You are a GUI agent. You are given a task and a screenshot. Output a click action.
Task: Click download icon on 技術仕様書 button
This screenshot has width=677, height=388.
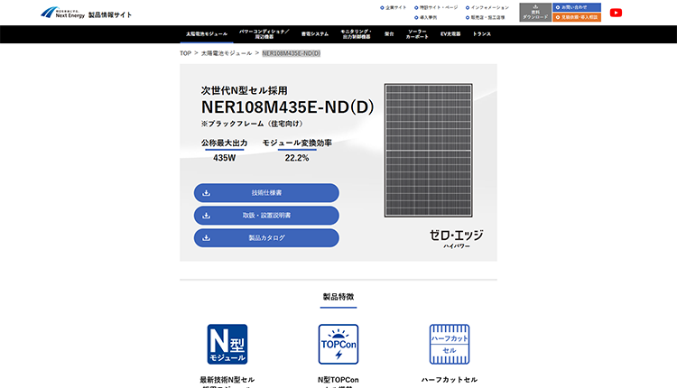coord(207,193)
